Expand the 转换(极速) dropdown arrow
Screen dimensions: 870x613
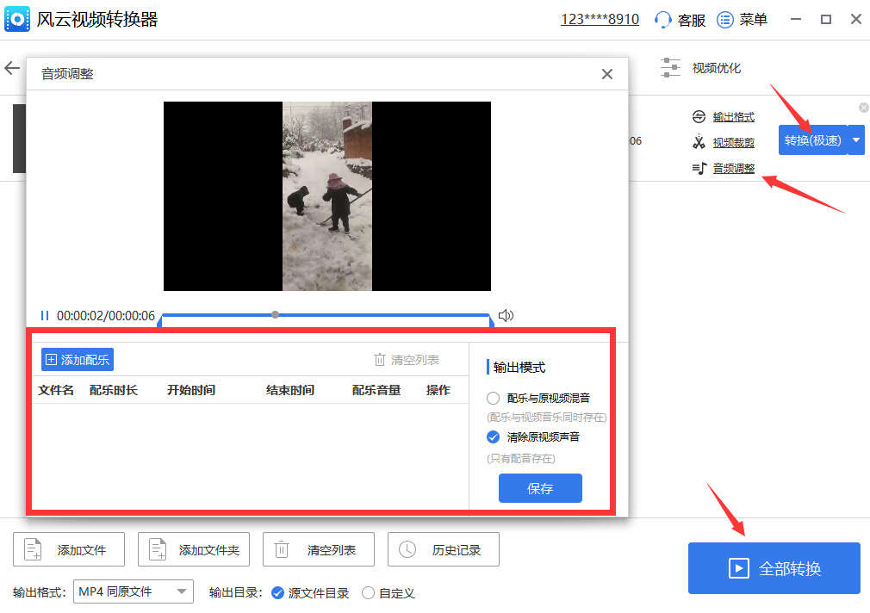coord(856,140)
